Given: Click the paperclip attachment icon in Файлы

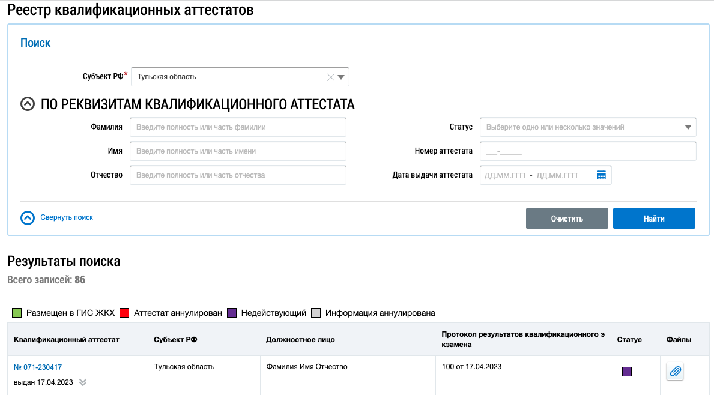Looking at the screenshot, I should 675,372.
